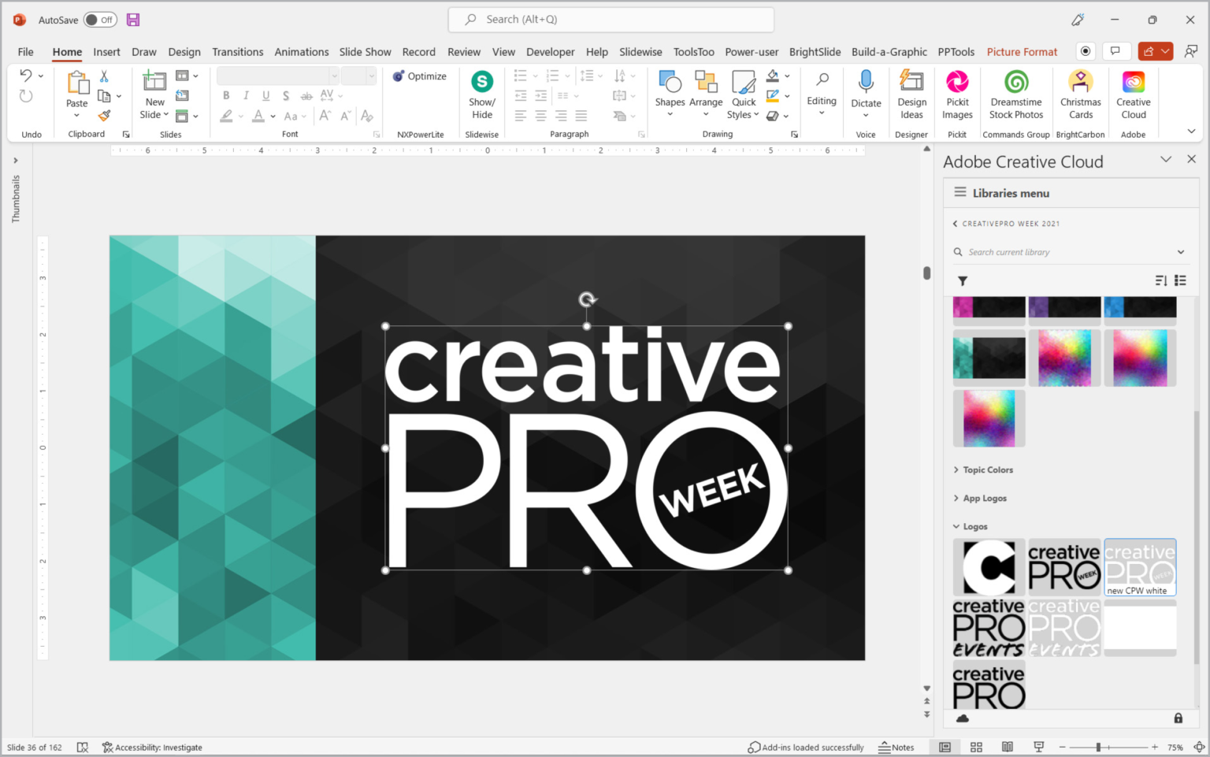Show the Notes pane from the status bar

[896, 747]
